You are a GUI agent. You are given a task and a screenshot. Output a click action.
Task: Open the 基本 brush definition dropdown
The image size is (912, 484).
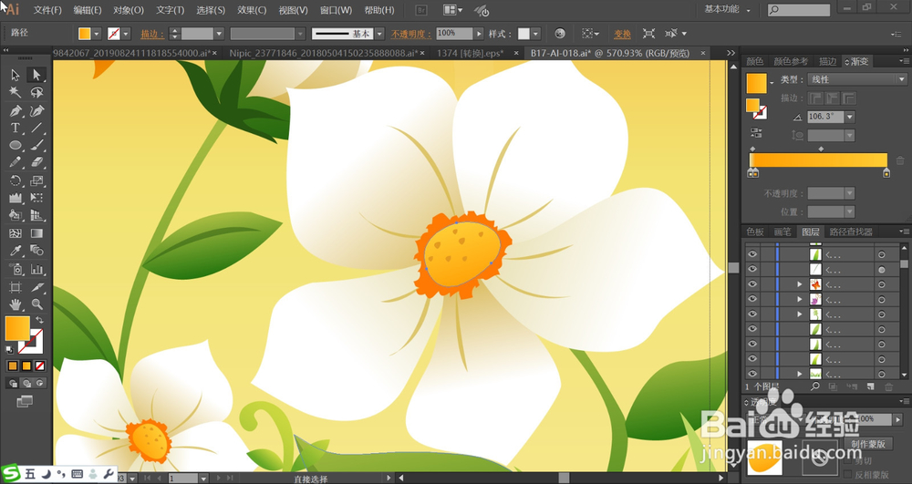tap(379, 34)
